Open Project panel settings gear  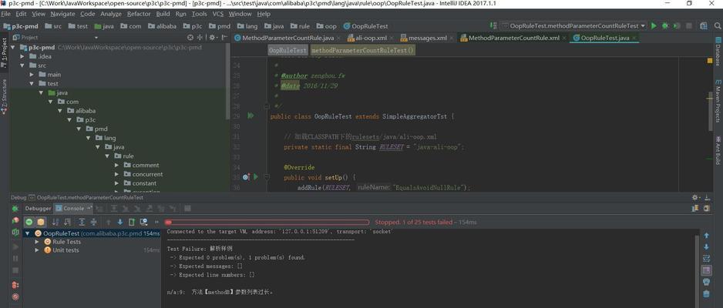click(213, 37)
